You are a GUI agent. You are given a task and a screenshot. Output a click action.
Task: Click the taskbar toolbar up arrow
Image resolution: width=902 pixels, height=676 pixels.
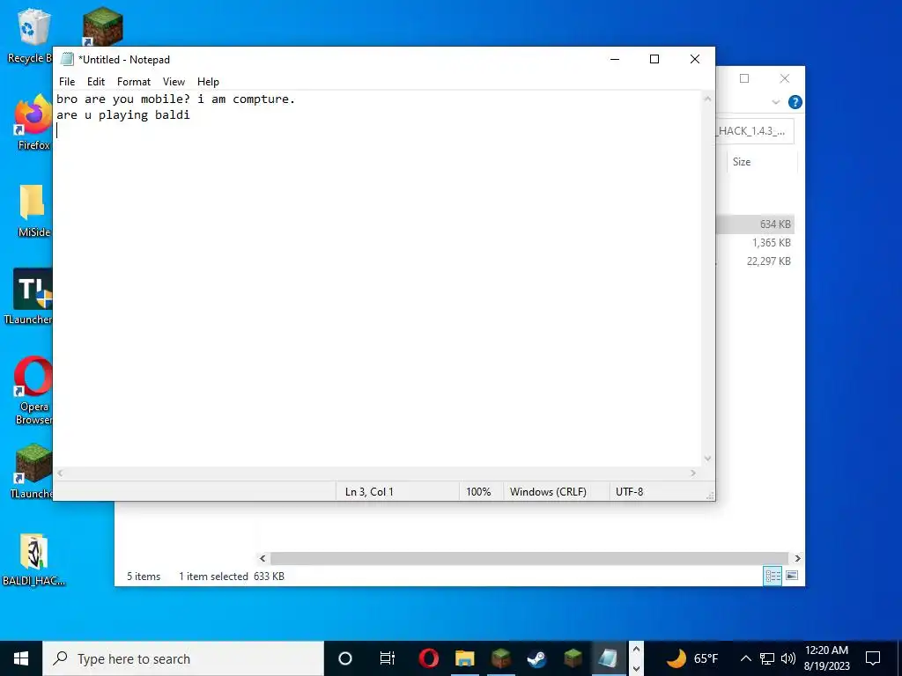[x=636, y=649]
